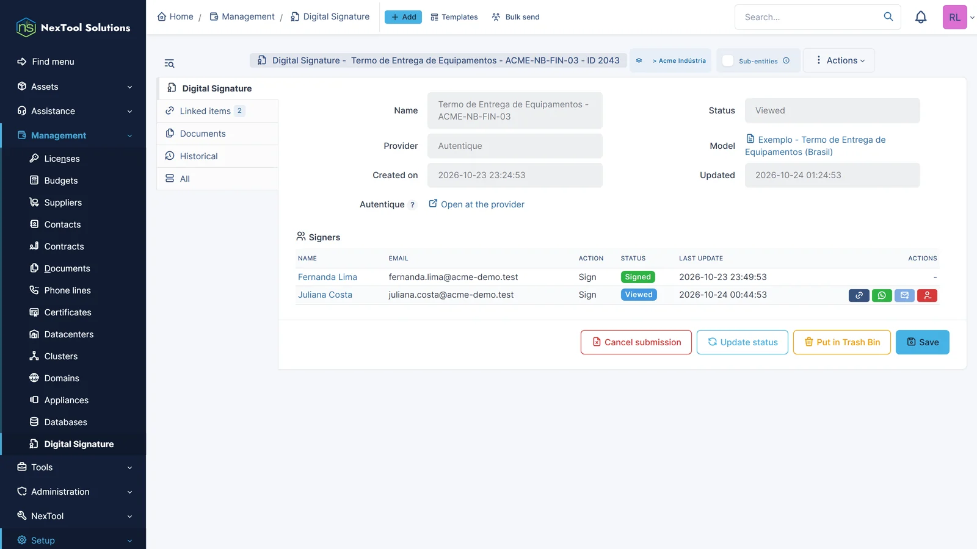The image size is (977, 549).
Task: Go to Phone lines
Action: click(67, 290)
